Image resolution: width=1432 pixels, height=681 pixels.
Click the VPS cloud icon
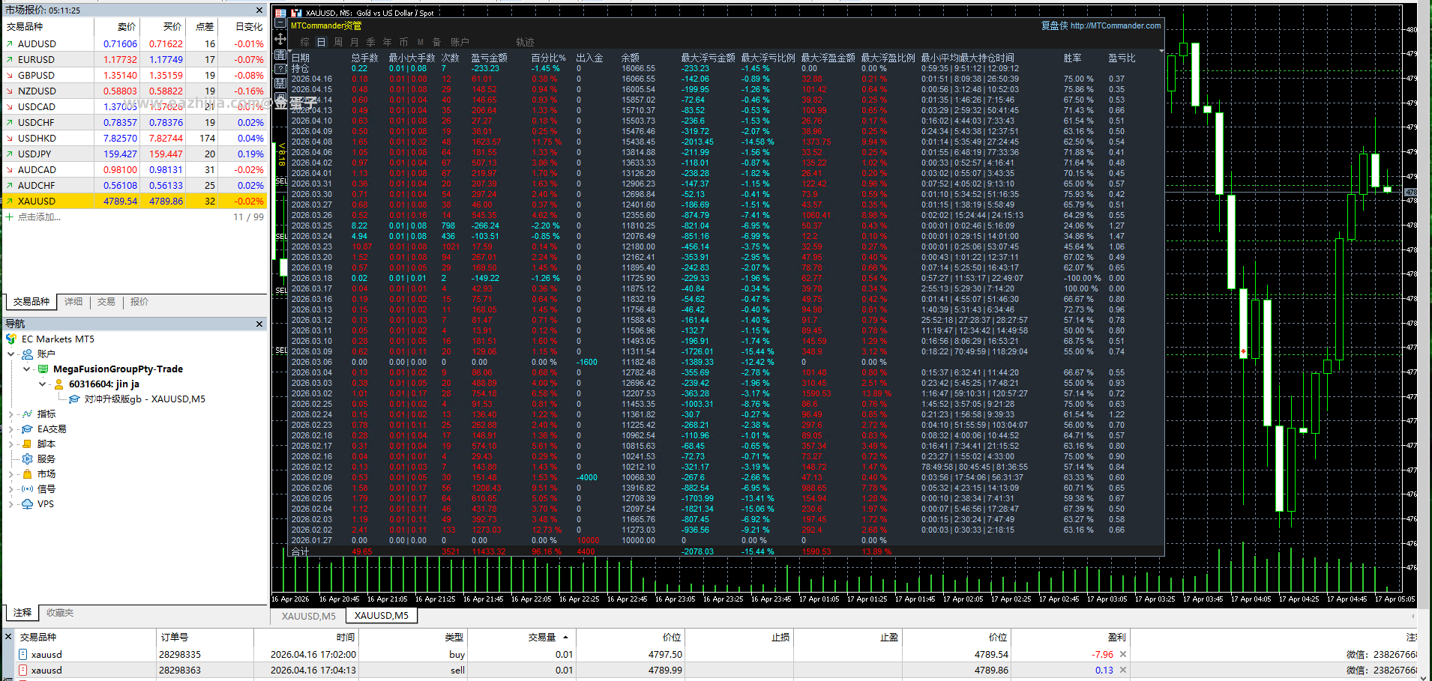point(28,504)
